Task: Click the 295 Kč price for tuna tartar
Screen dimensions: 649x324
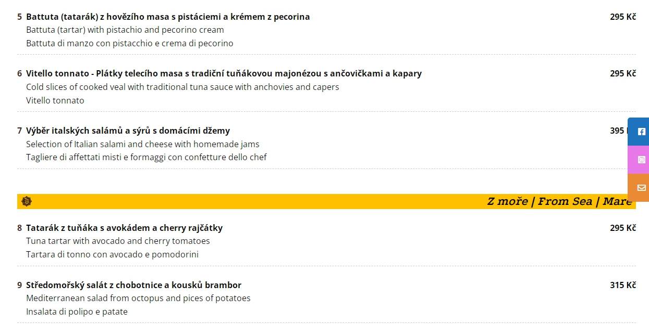Action: point(623,228)
